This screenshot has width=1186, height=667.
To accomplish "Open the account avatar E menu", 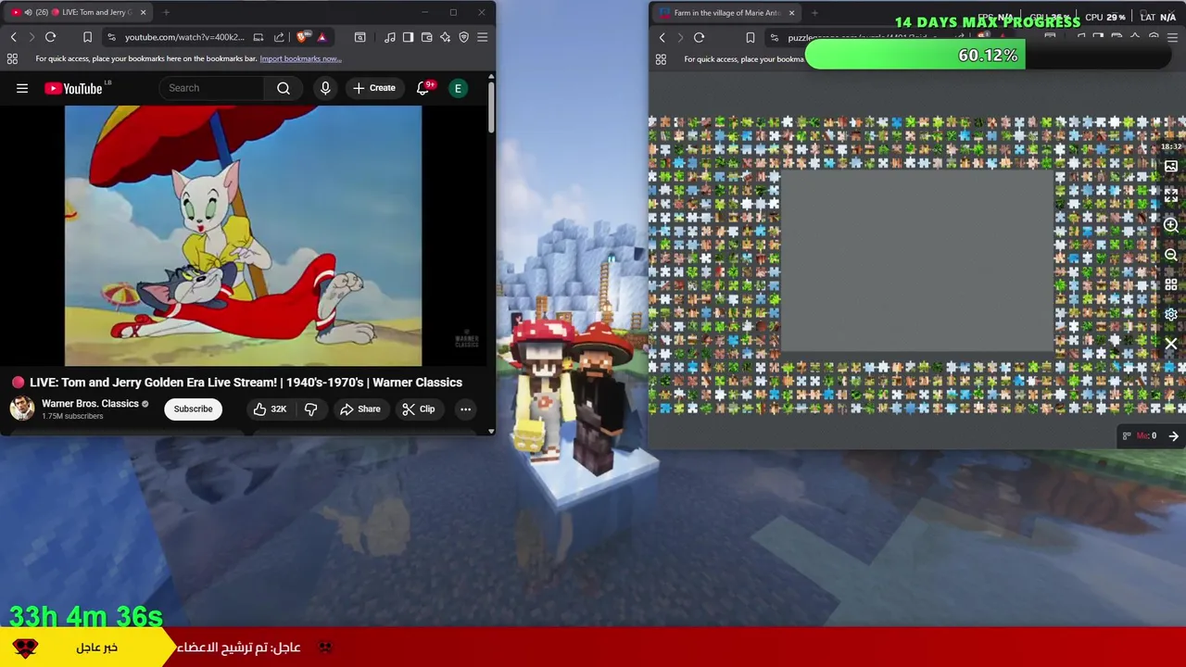I will coord(458,88).
